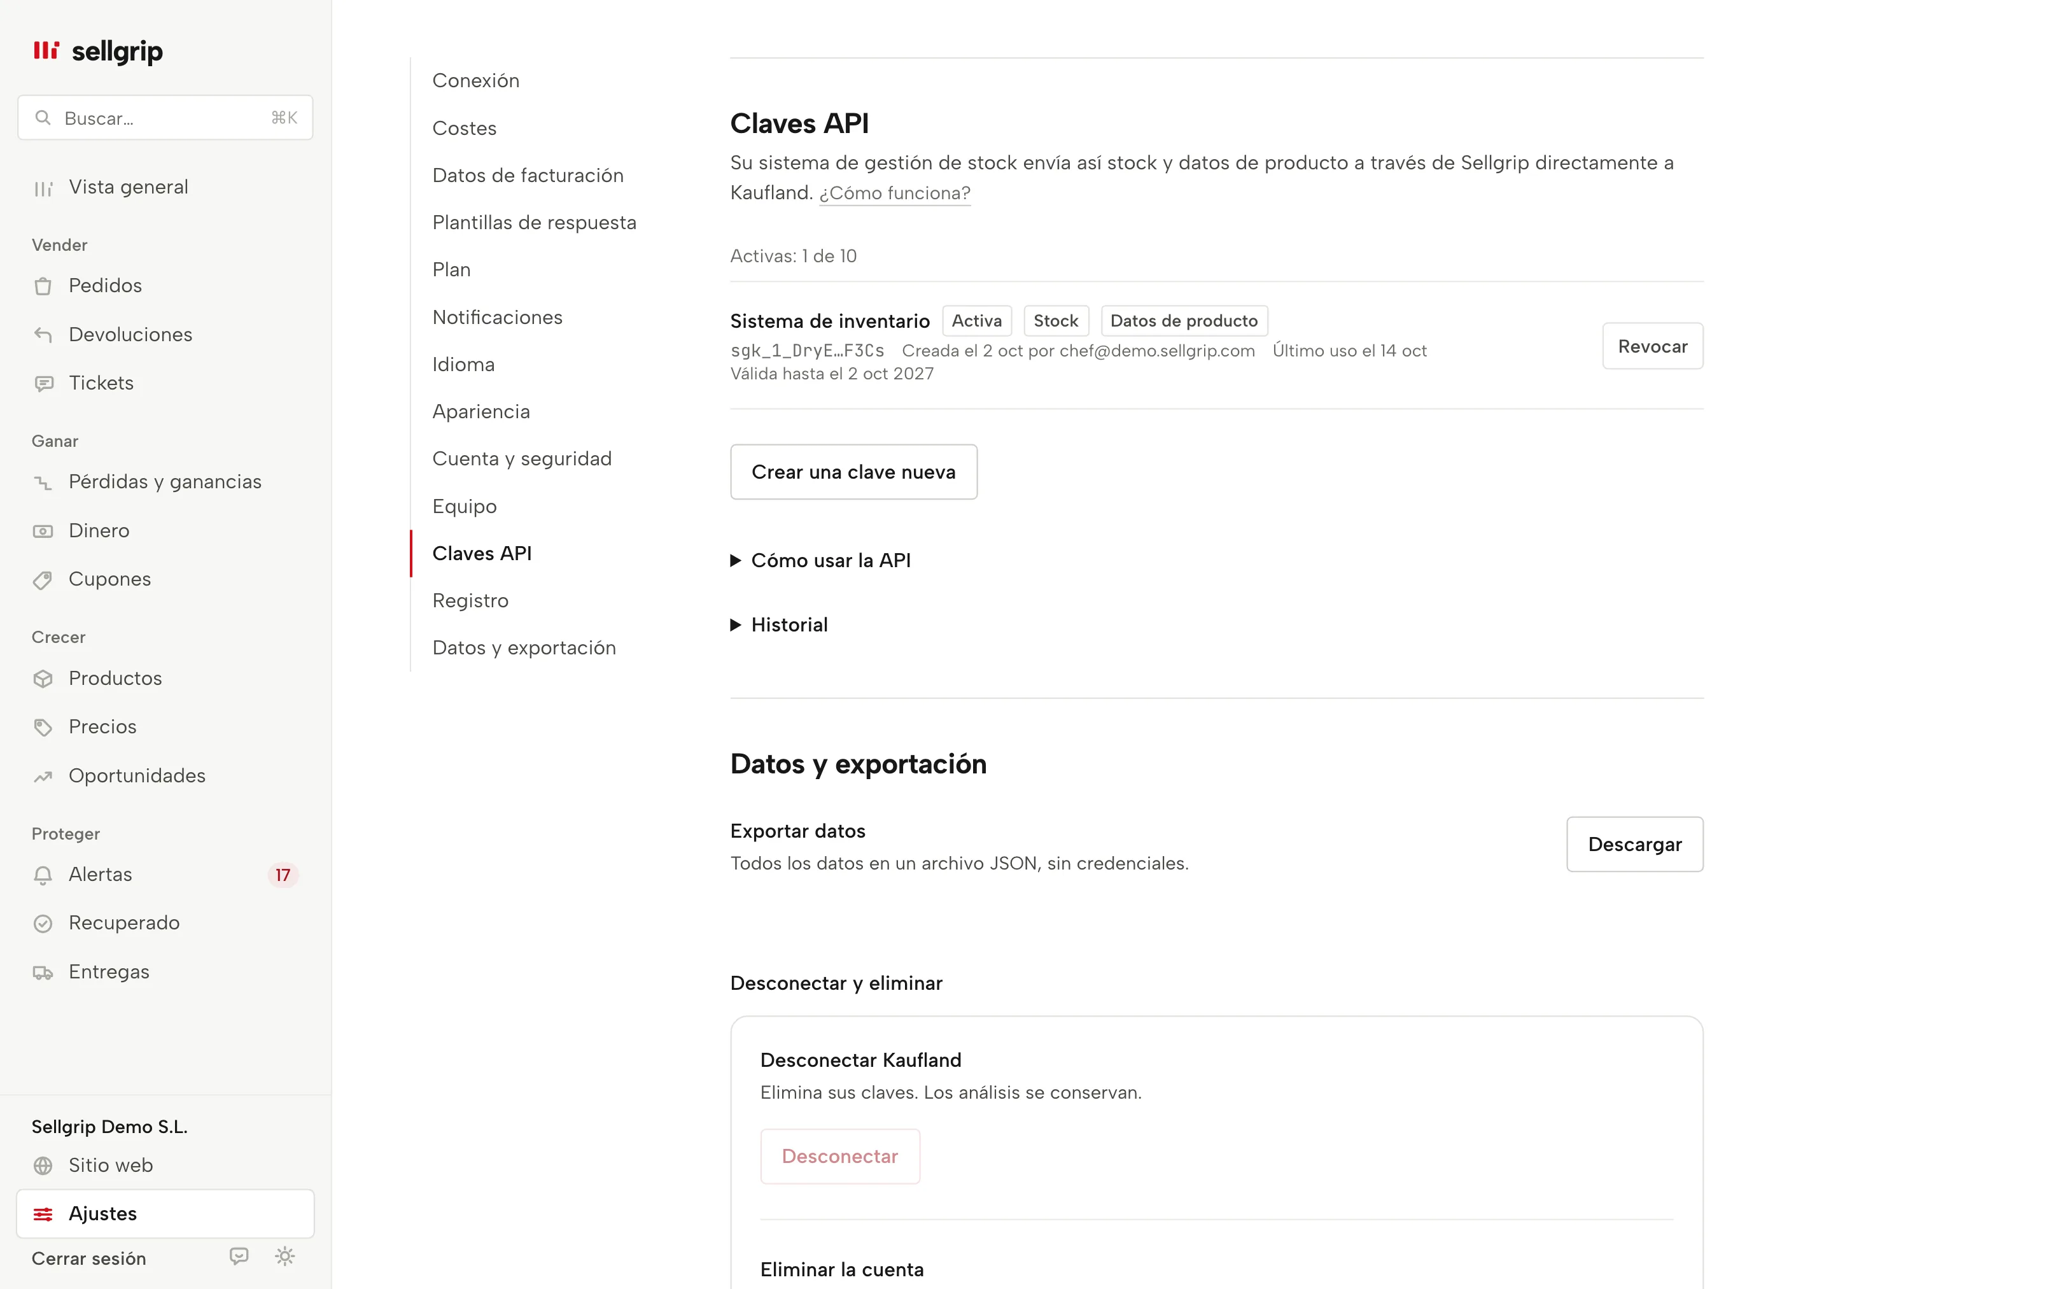Download the JSON data export

1634,844
